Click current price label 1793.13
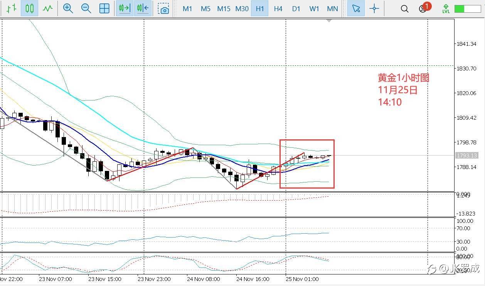 click(x=466, y=156)
